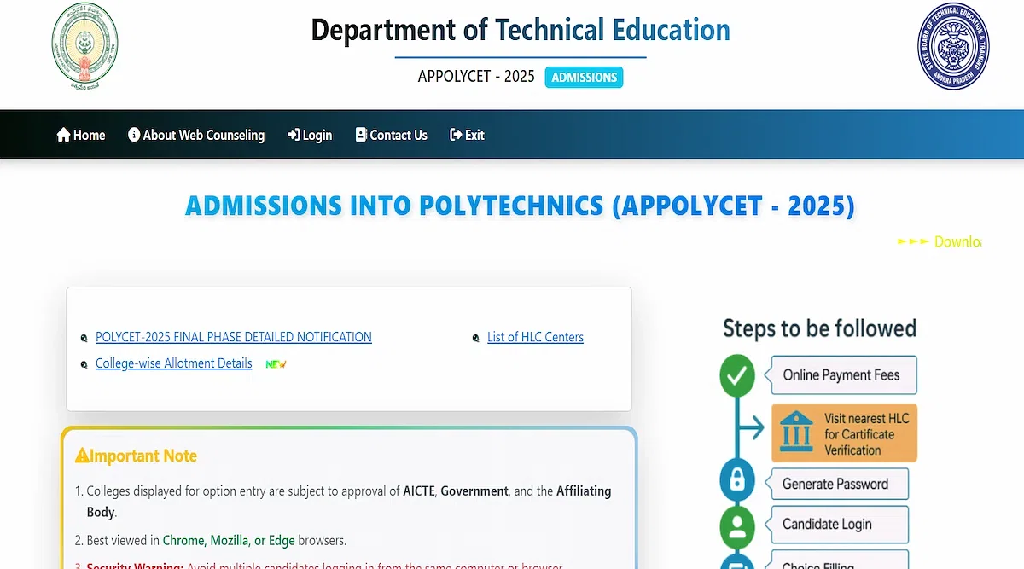Click the NEW badge icon
This screenshot has height=569, width=1024.
point(276,364)
